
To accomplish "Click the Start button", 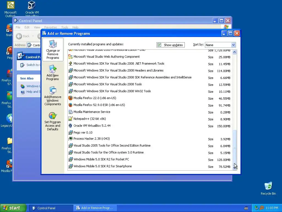I will point(13,208).
